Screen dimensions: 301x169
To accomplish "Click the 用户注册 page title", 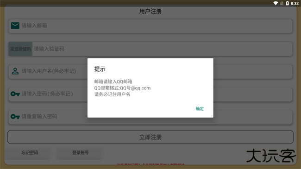I will (150, 11).
